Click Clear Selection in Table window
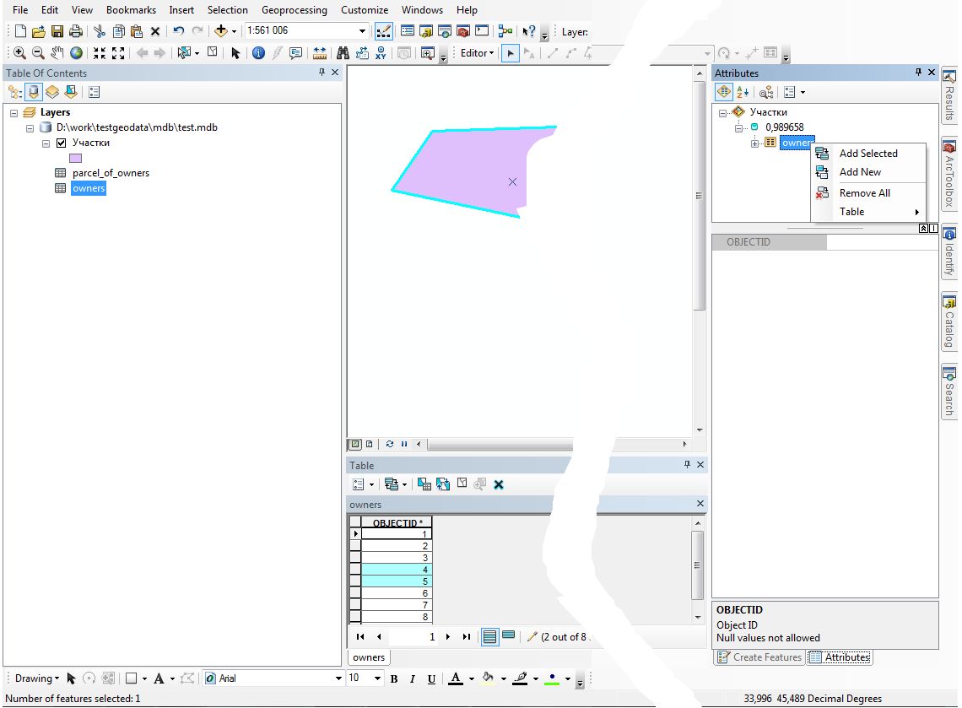962x708 pixels. click(462, 484)
